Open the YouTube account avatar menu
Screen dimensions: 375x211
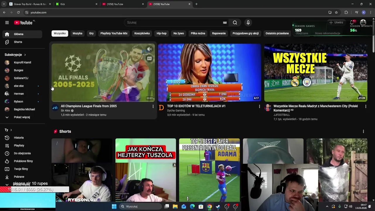(x=363, y=23)
